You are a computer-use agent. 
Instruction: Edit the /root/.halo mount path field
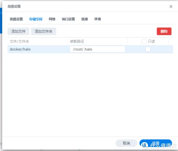coord(98,49)
